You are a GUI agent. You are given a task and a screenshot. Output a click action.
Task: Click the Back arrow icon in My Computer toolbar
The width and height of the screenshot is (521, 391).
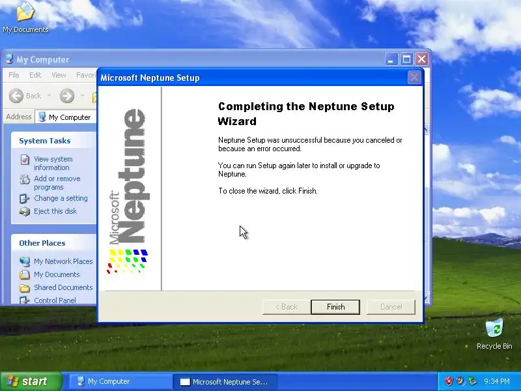click(16, 96)
